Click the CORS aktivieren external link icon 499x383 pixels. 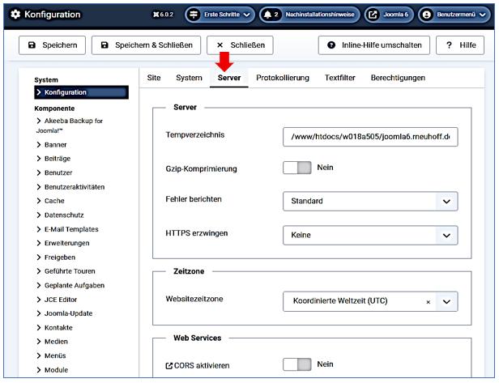168,366
